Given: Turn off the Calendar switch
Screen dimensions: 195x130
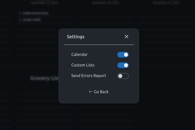Looking at the screenshot, I should coord(123,55).
